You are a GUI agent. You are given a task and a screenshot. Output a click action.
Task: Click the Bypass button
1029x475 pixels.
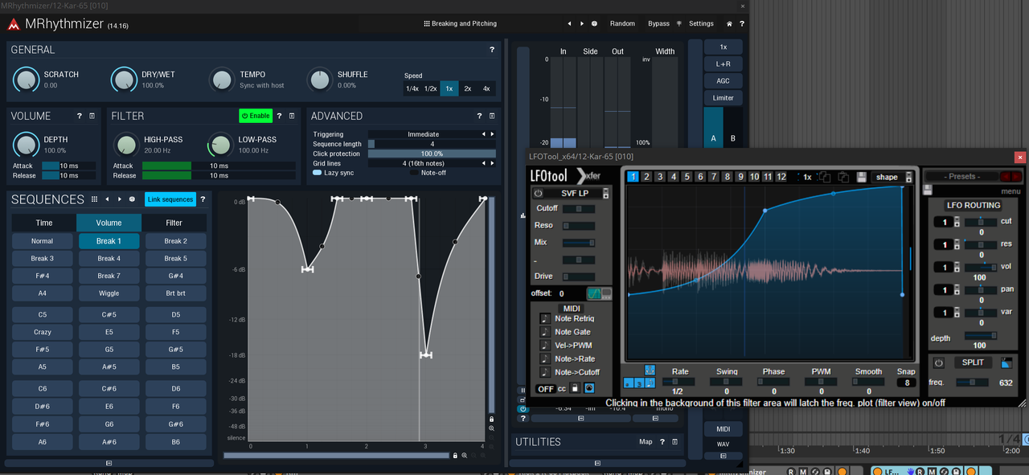pyautogui.click(x=658, y=24)
